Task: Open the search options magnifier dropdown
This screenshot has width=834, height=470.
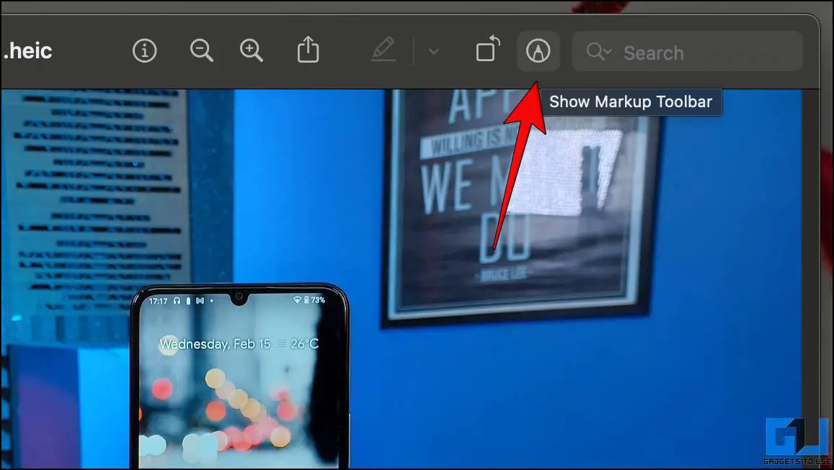Action: (x=599, y=52)
